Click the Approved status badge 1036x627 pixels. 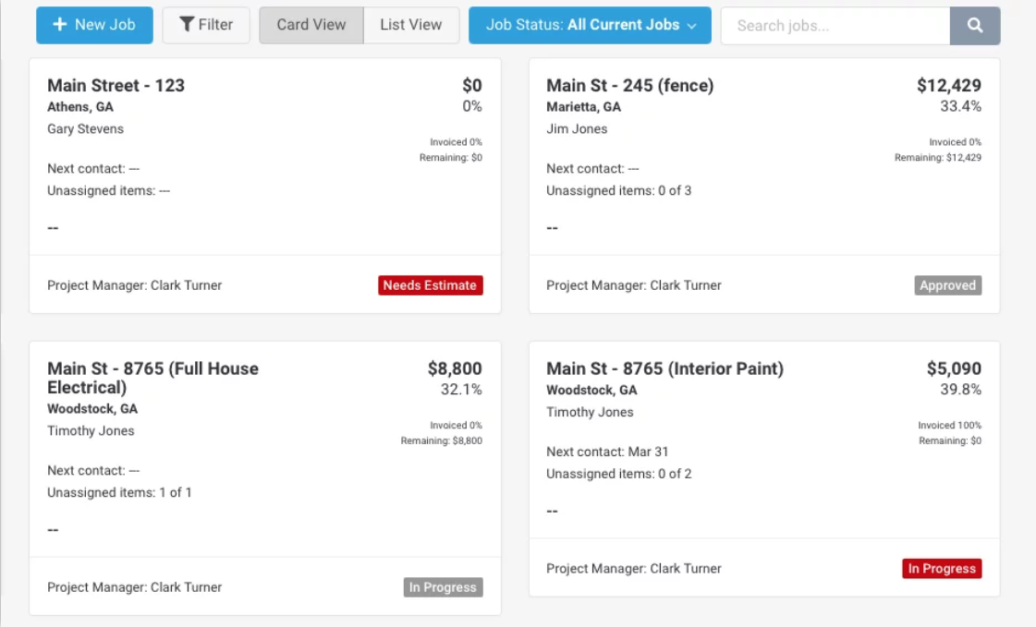click(x=947, y=285)
